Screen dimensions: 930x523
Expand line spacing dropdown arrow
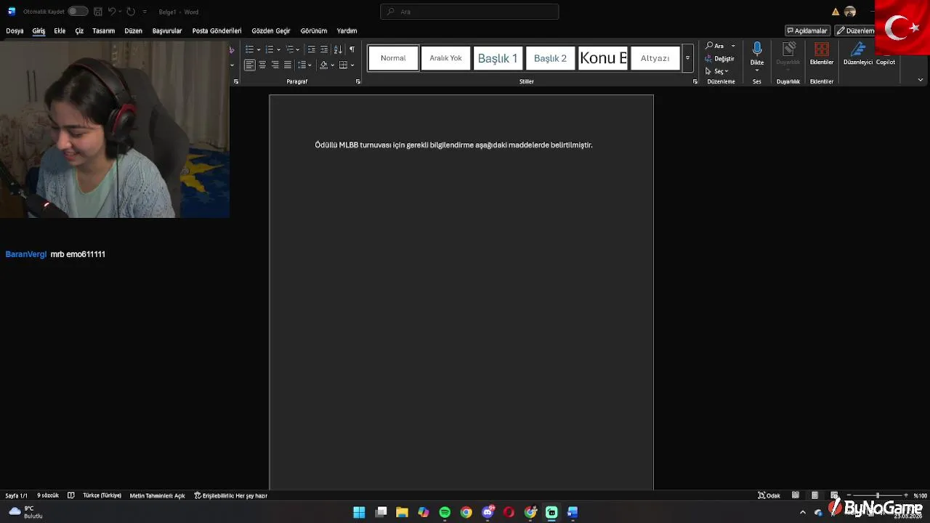point(311,65)
